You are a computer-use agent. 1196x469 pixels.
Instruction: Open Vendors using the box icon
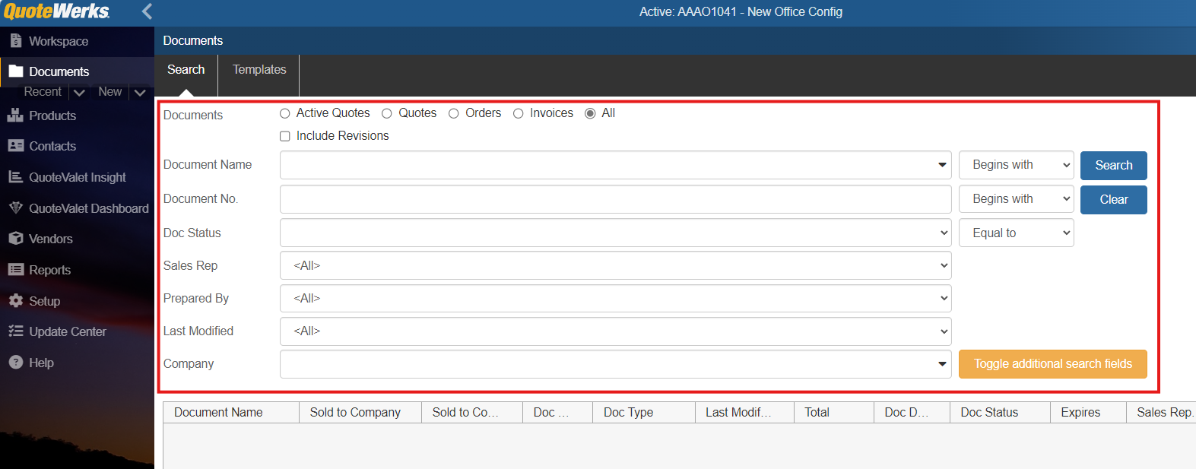[x=15, y=239]
